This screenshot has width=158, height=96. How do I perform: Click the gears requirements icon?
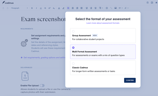(24, 43)
